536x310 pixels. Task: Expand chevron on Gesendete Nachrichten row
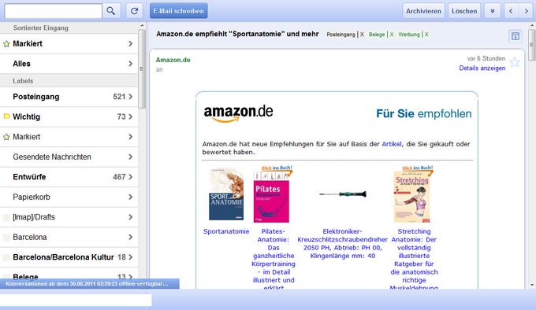131,157
